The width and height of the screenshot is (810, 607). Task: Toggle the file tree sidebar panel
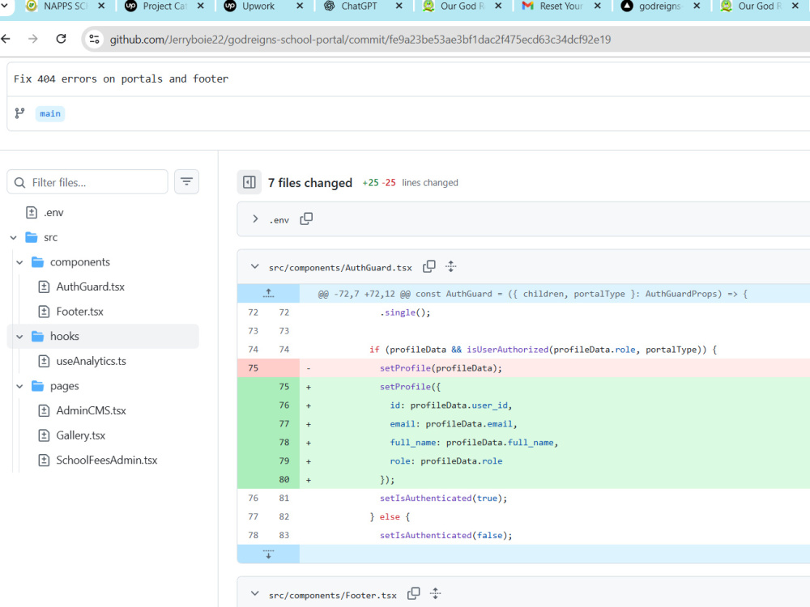click(x=249, y=182)
